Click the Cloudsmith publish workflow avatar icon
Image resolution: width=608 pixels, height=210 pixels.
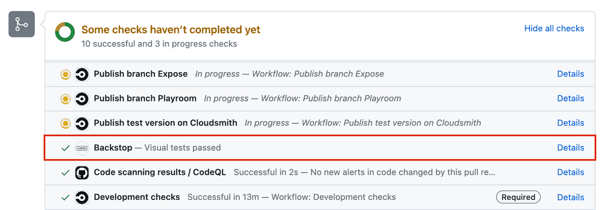point(82,123)
